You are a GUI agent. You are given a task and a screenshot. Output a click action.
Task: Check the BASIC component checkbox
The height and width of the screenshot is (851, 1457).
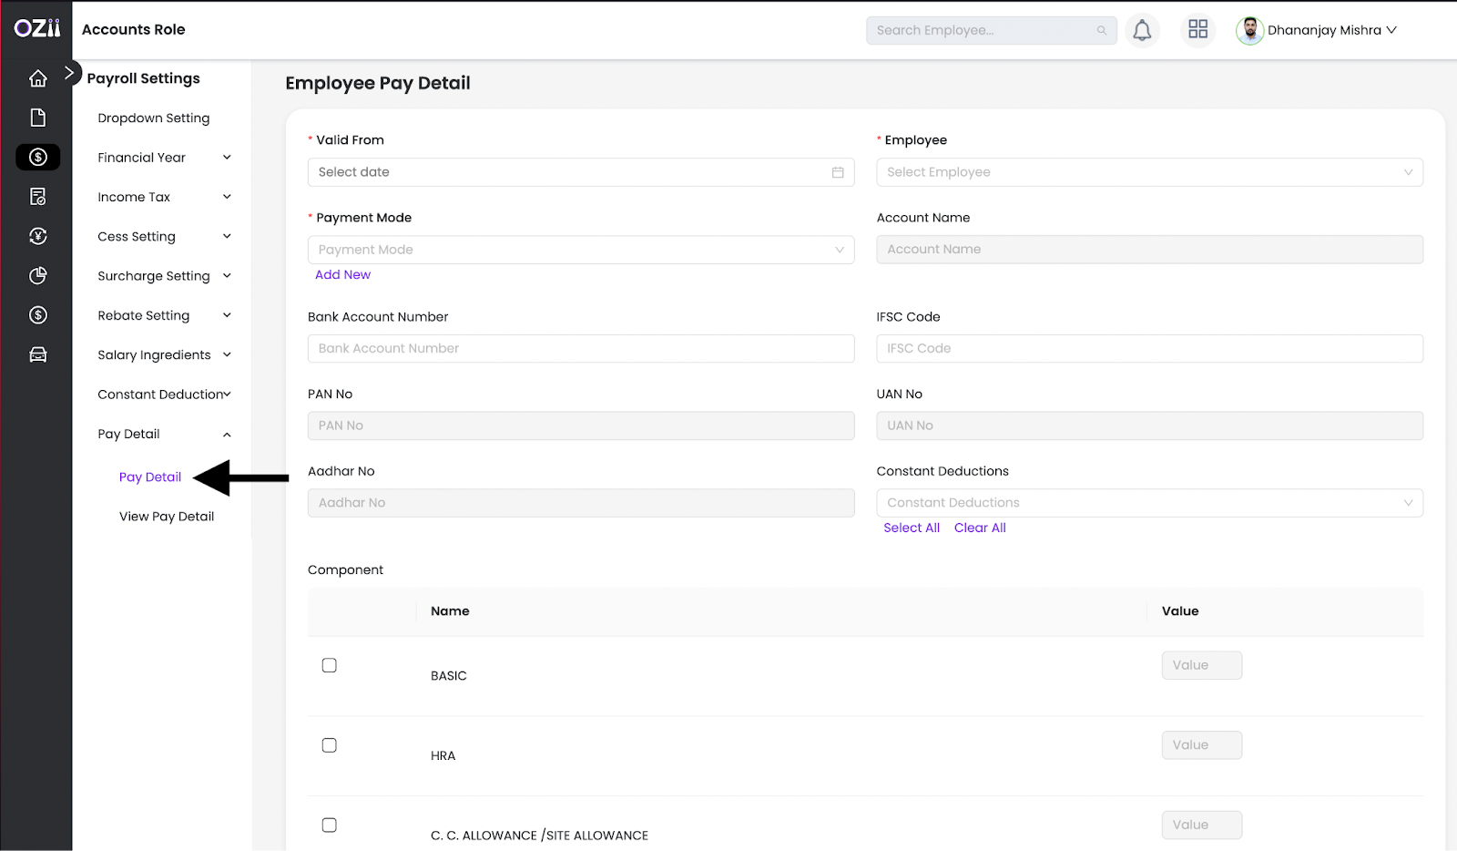coord(330,665)
